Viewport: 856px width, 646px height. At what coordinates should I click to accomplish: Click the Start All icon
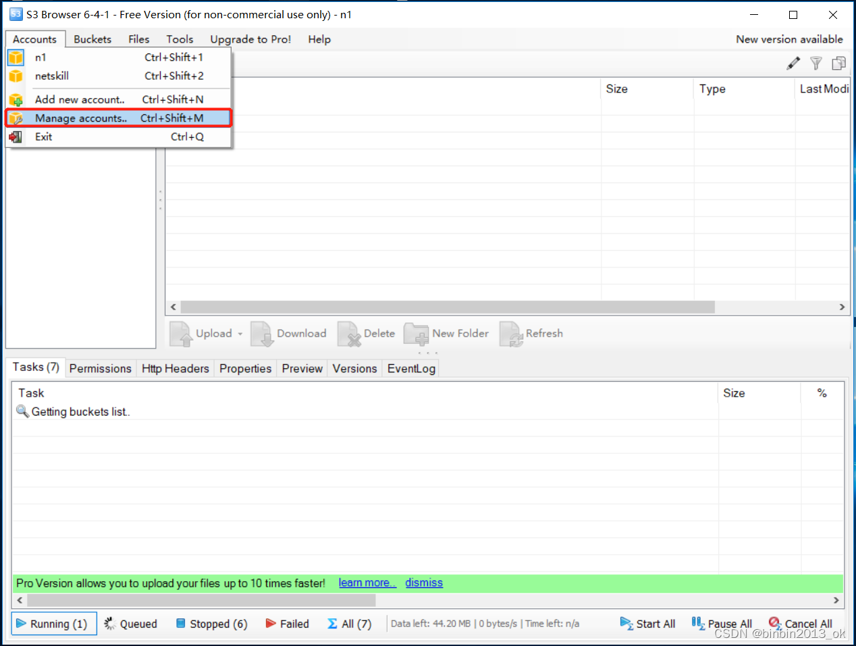tap(626, 623)
